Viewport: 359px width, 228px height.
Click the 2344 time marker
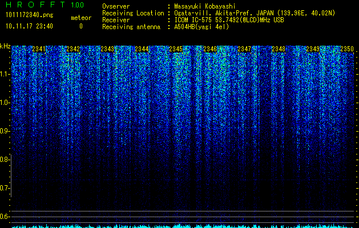142,49
